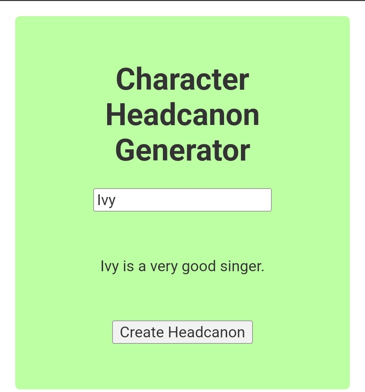Focus the character name input field
This screenshot has width=365, height=392.
pos(182,200)
